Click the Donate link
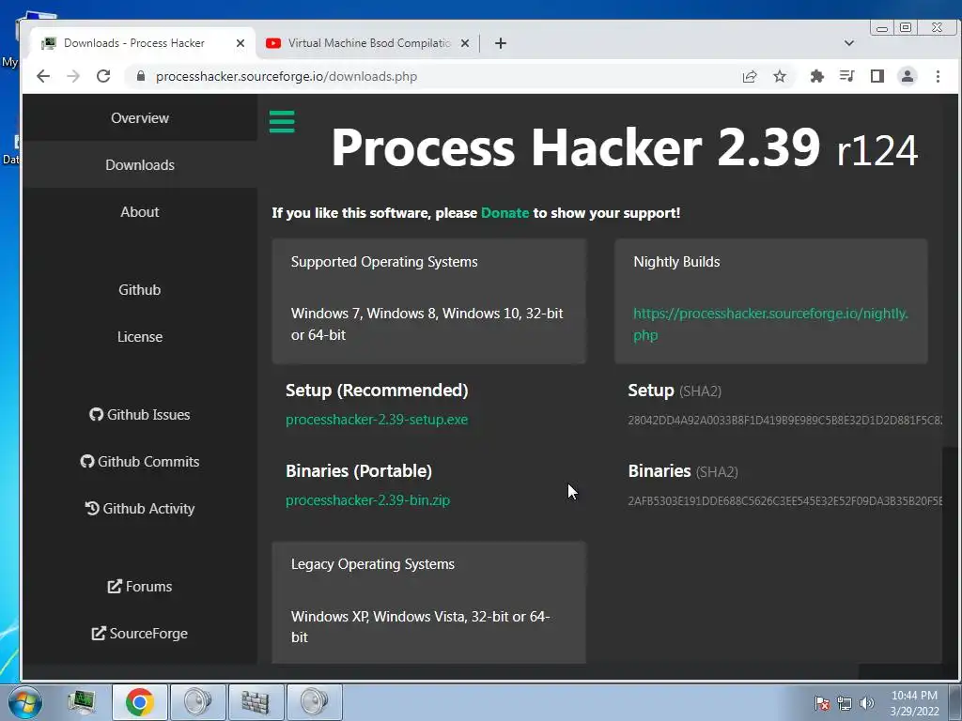Image resolution: width=962 pixels, height=721 pixels. (x=504, y=213)
